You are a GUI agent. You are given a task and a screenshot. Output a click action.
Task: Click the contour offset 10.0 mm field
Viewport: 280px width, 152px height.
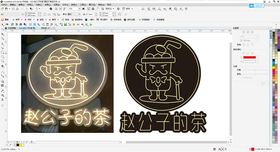pyautogui.click(x=249, y=41)
